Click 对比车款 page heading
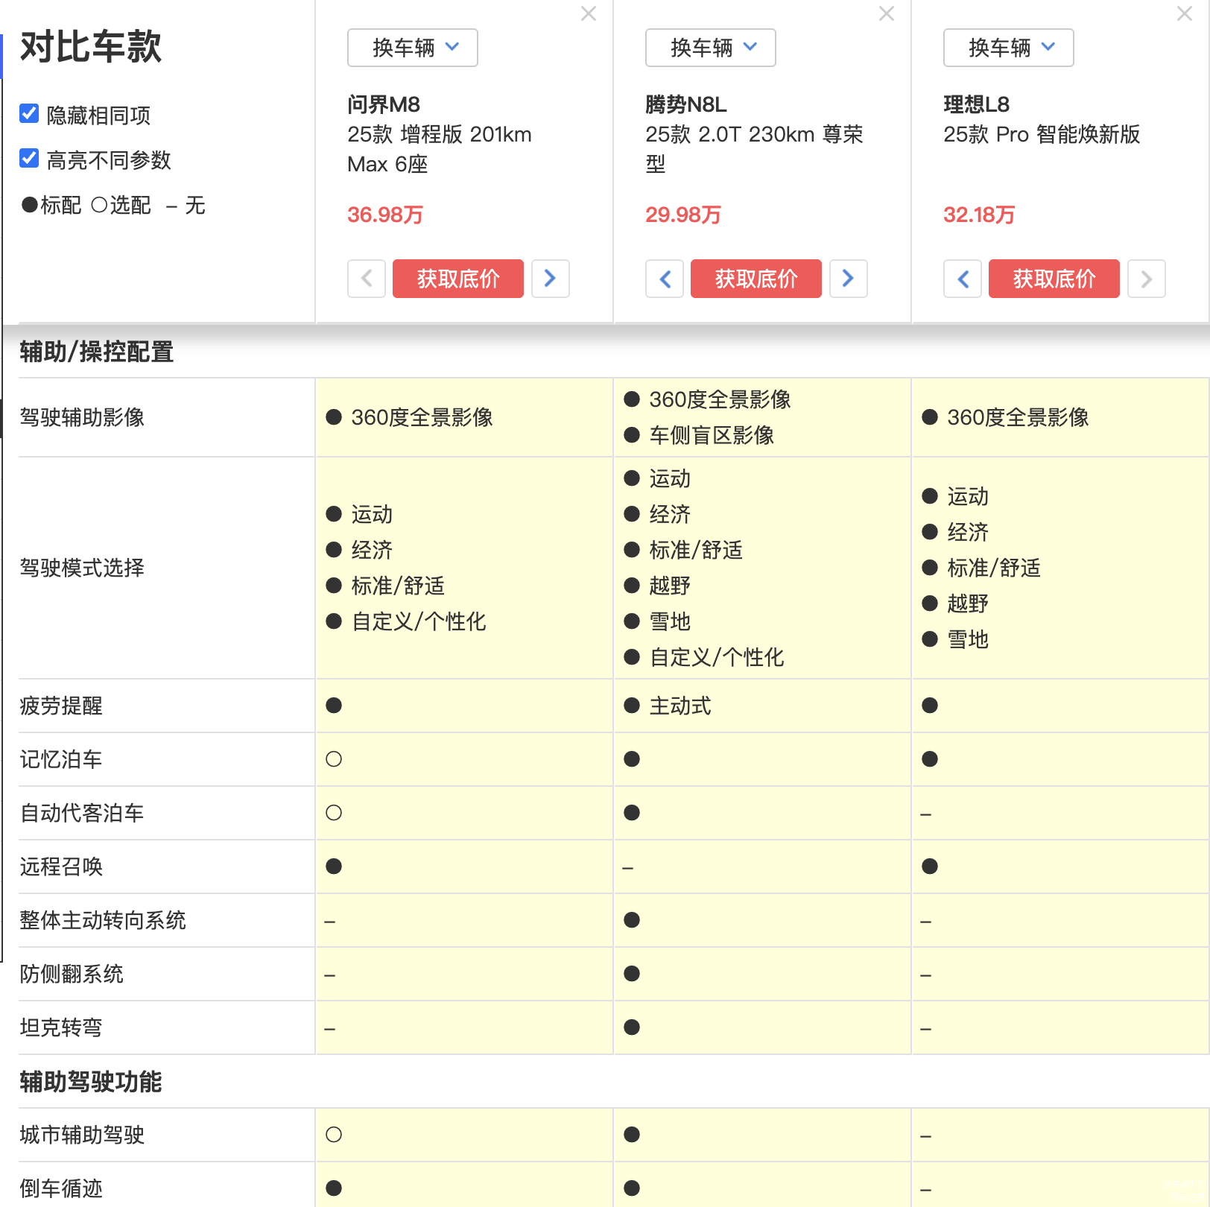Viewport: 1210px width, 1207px height. [x=91, y=47]
